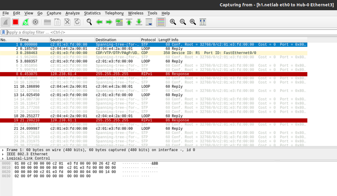Select STP packet number 4 row

154,57
